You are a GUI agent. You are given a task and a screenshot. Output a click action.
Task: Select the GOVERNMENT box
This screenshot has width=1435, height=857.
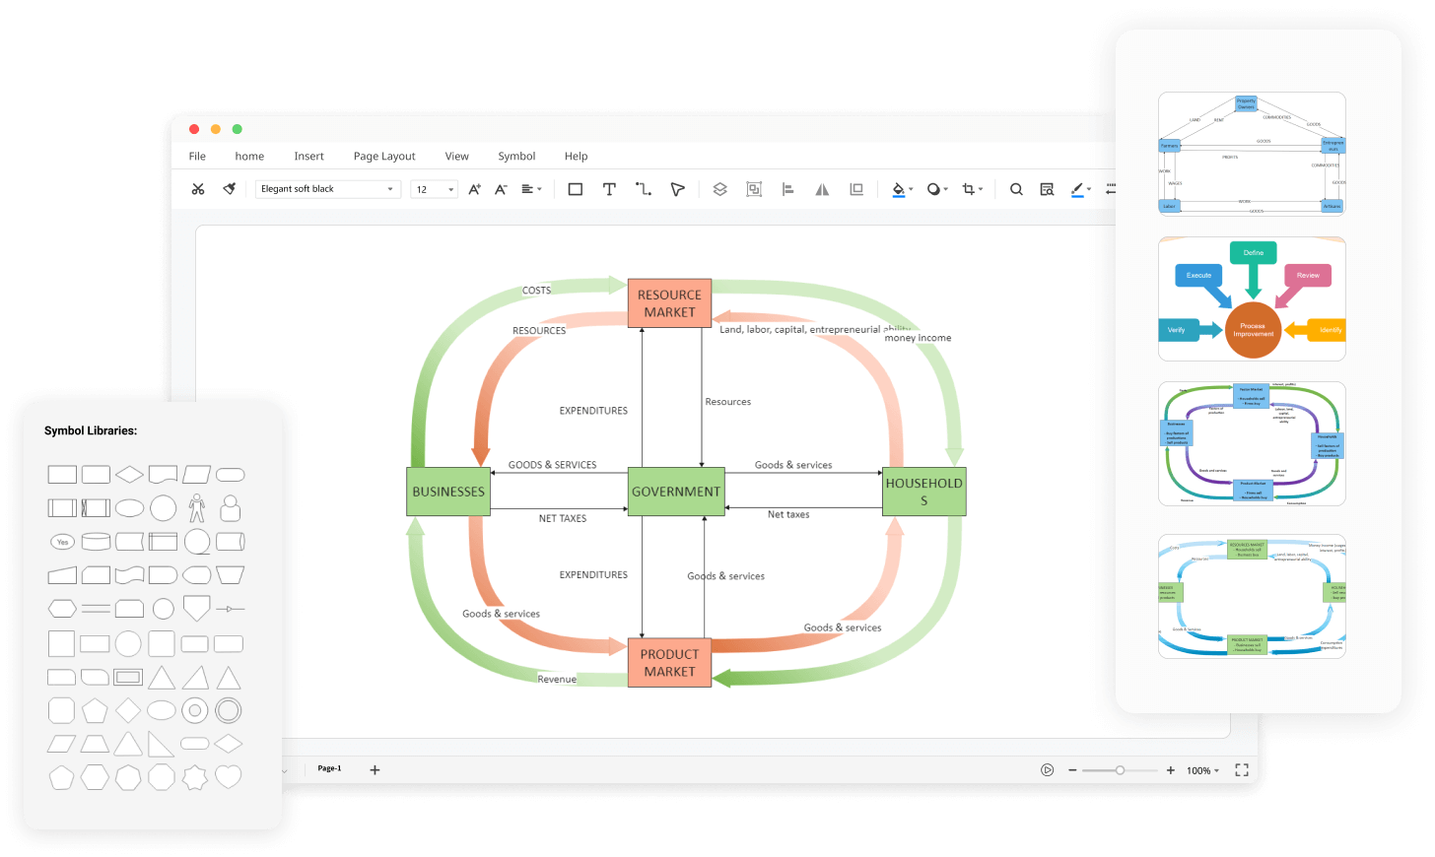point(676,492)
